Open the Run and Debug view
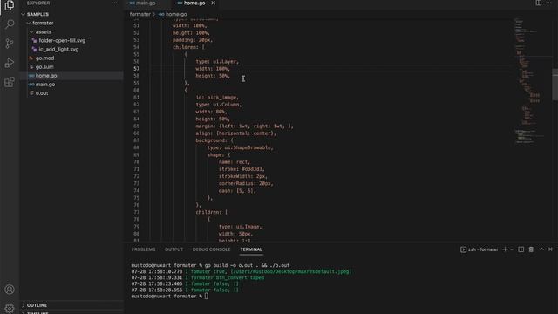Image resolution: width=558 pixels, height=314 pixels. [10, 63]
